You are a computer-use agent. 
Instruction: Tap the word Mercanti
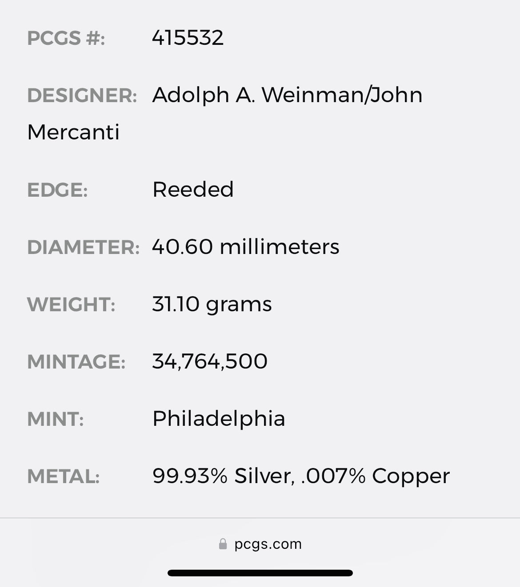(73, 132)
